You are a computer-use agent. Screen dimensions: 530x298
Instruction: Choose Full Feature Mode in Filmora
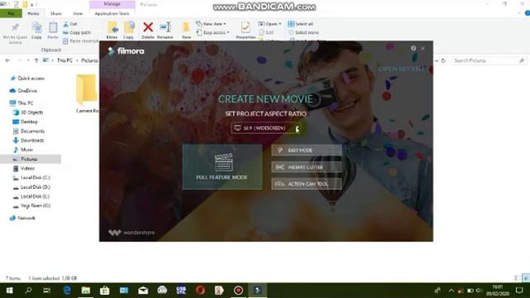tap(222, 166)
